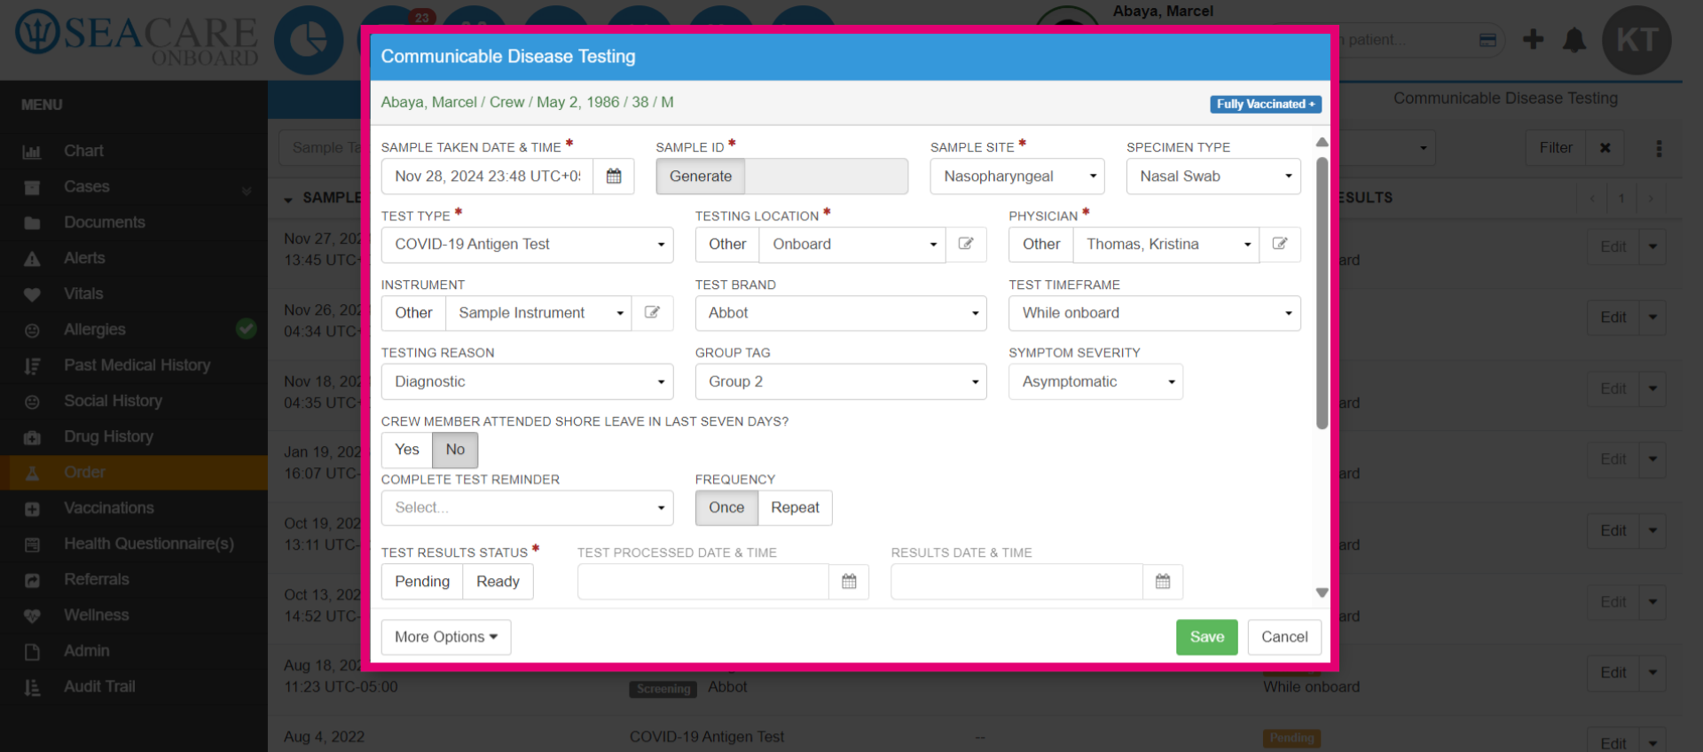1703x752 pixels.
Task: Click Sample Taken Date & Time field
Action: pyautogui.click(x=488, y=176)
